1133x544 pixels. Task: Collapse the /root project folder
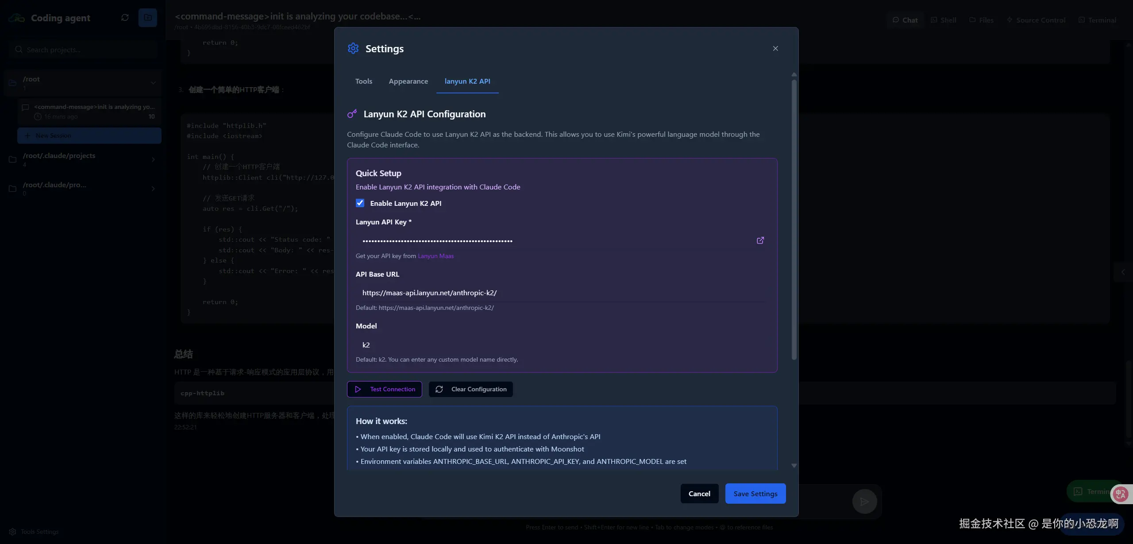click(153, 82)
